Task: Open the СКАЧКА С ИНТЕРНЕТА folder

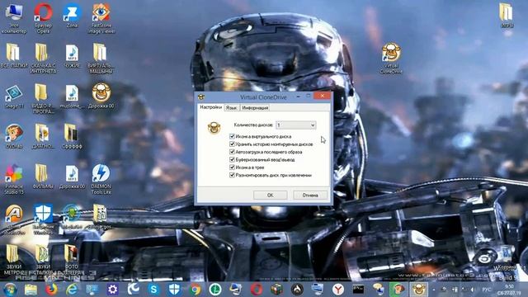Action: (43, 58)
